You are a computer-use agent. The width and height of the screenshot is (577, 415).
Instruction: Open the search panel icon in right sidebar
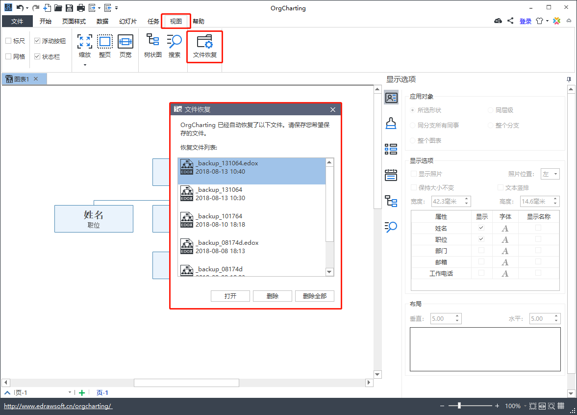pyautogui.click(x=391, y=227)
